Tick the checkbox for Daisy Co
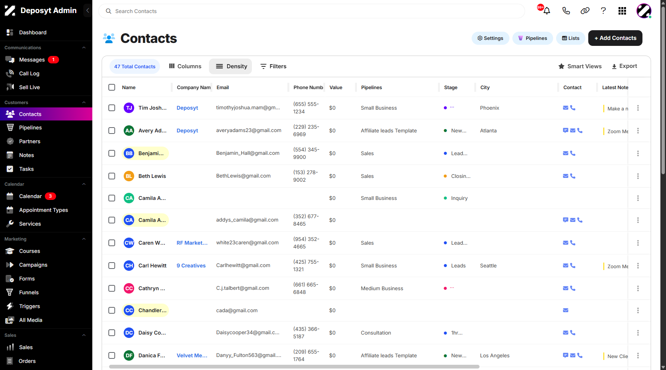The image size is (666, 370). [x=112, y=333]
